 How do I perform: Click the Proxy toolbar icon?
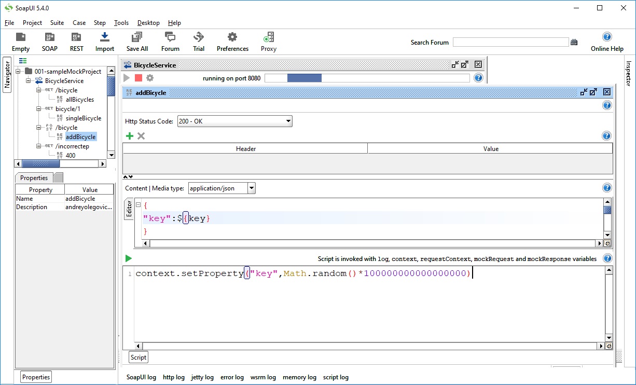[x=269, y=42]
